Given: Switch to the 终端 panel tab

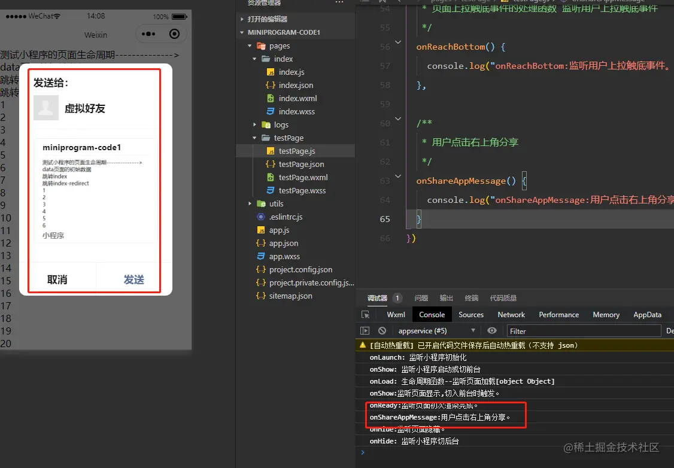Looking at the screenshot, I should coord(472,298).
